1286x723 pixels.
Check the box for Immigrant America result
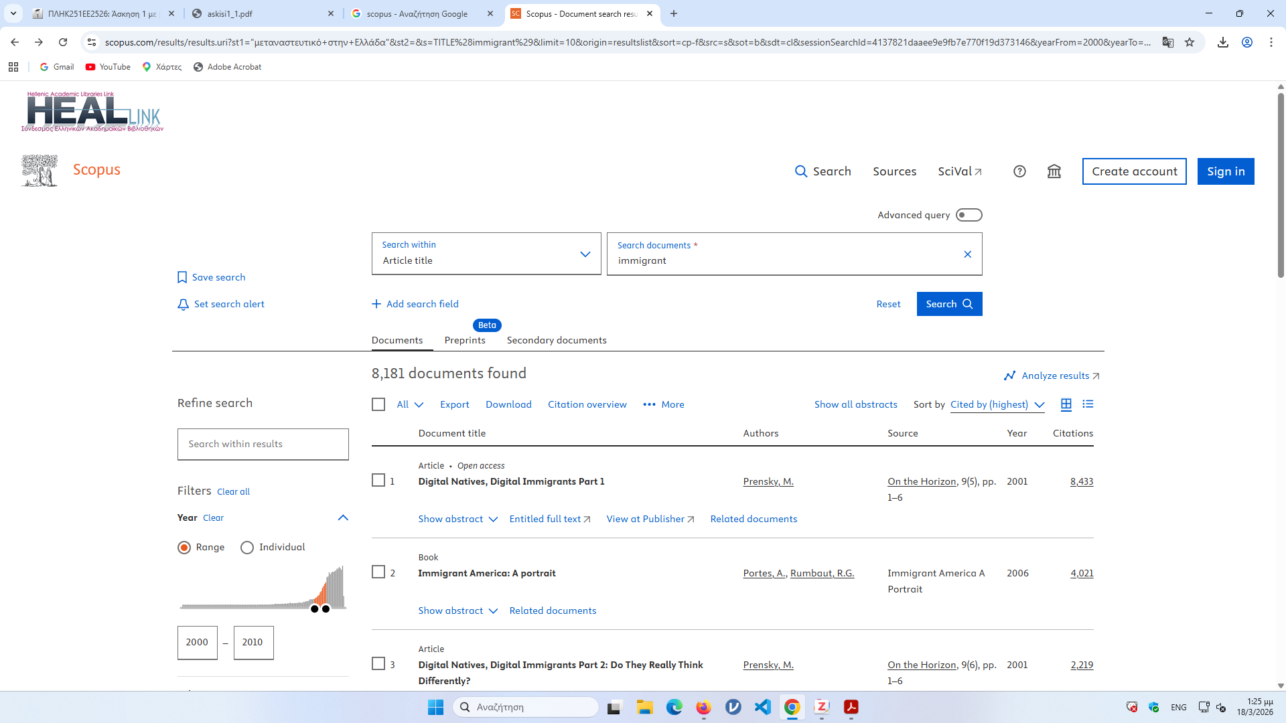(x=378, y=572)
